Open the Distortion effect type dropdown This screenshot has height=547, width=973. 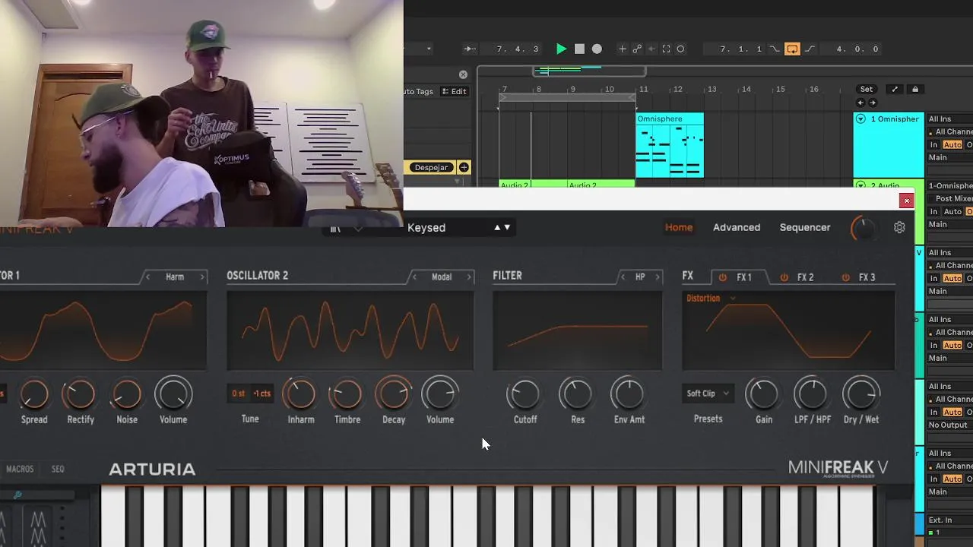[x=711, y=298]
